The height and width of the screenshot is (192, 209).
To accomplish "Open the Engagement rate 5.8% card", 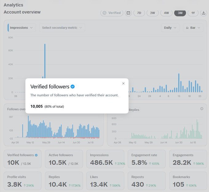I will pyautogui.click(x=147, y=159).
